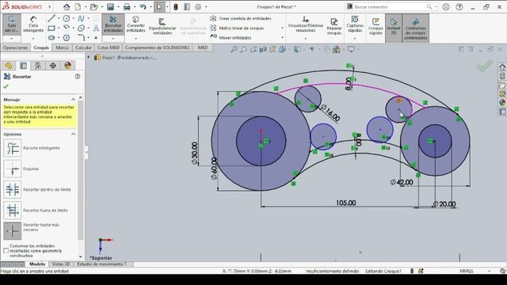Open Vistas 3D bottom tab
The width and height of the screenshot is (507, 285).
click(x=61, y=264)
